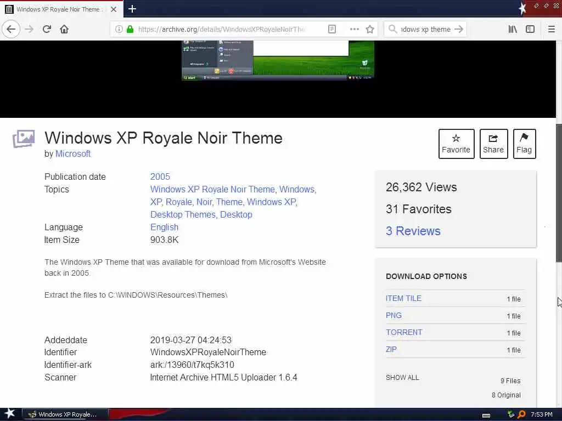Image resolution: width=562 pixels, height=421 pixels.
Task: Click the forward navigation arrow
Action: (x=30, y=29)
